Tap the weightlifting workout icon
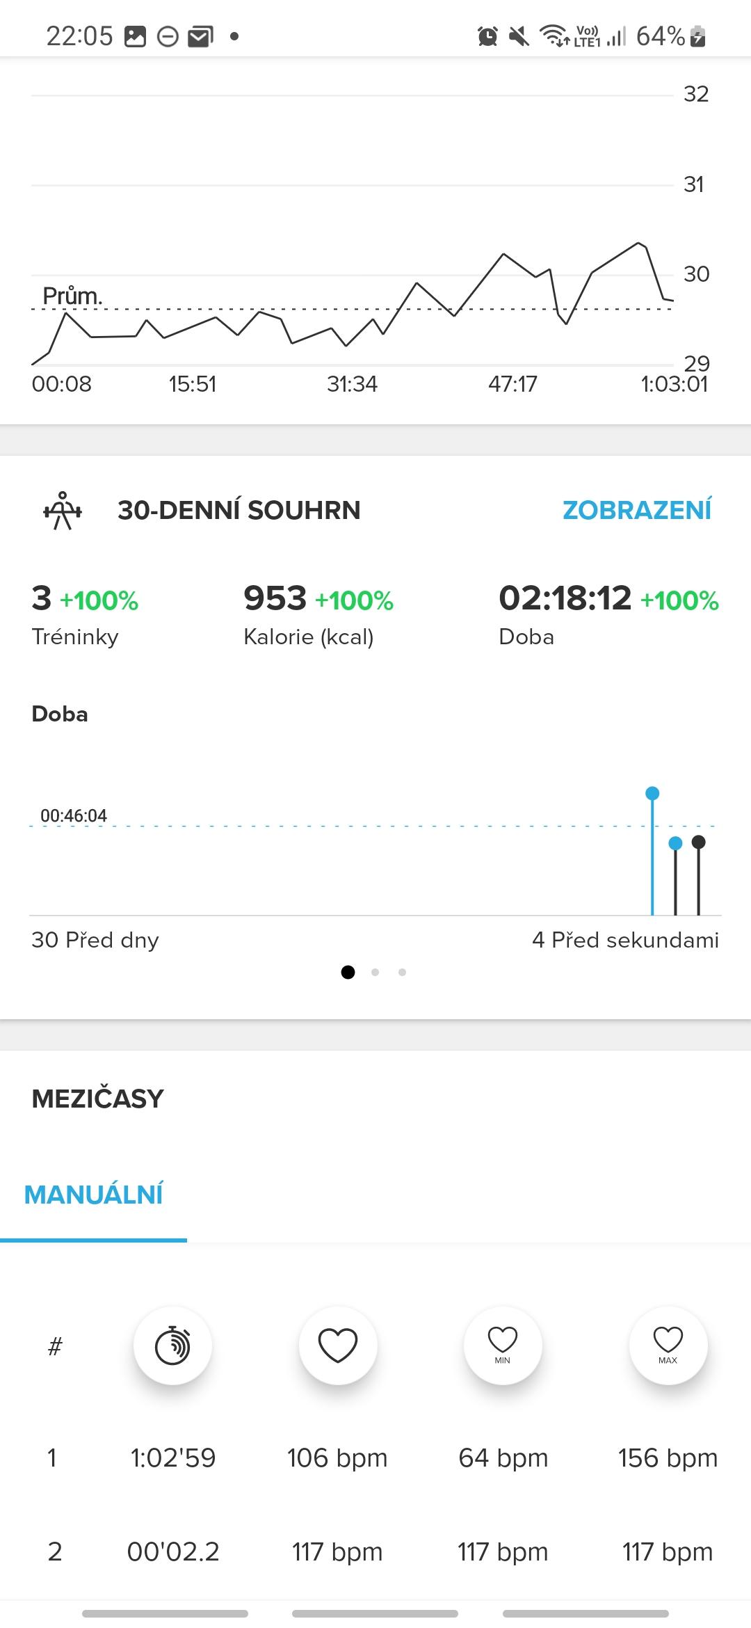Screen dimensions: 751x1628 pos(63,511)
